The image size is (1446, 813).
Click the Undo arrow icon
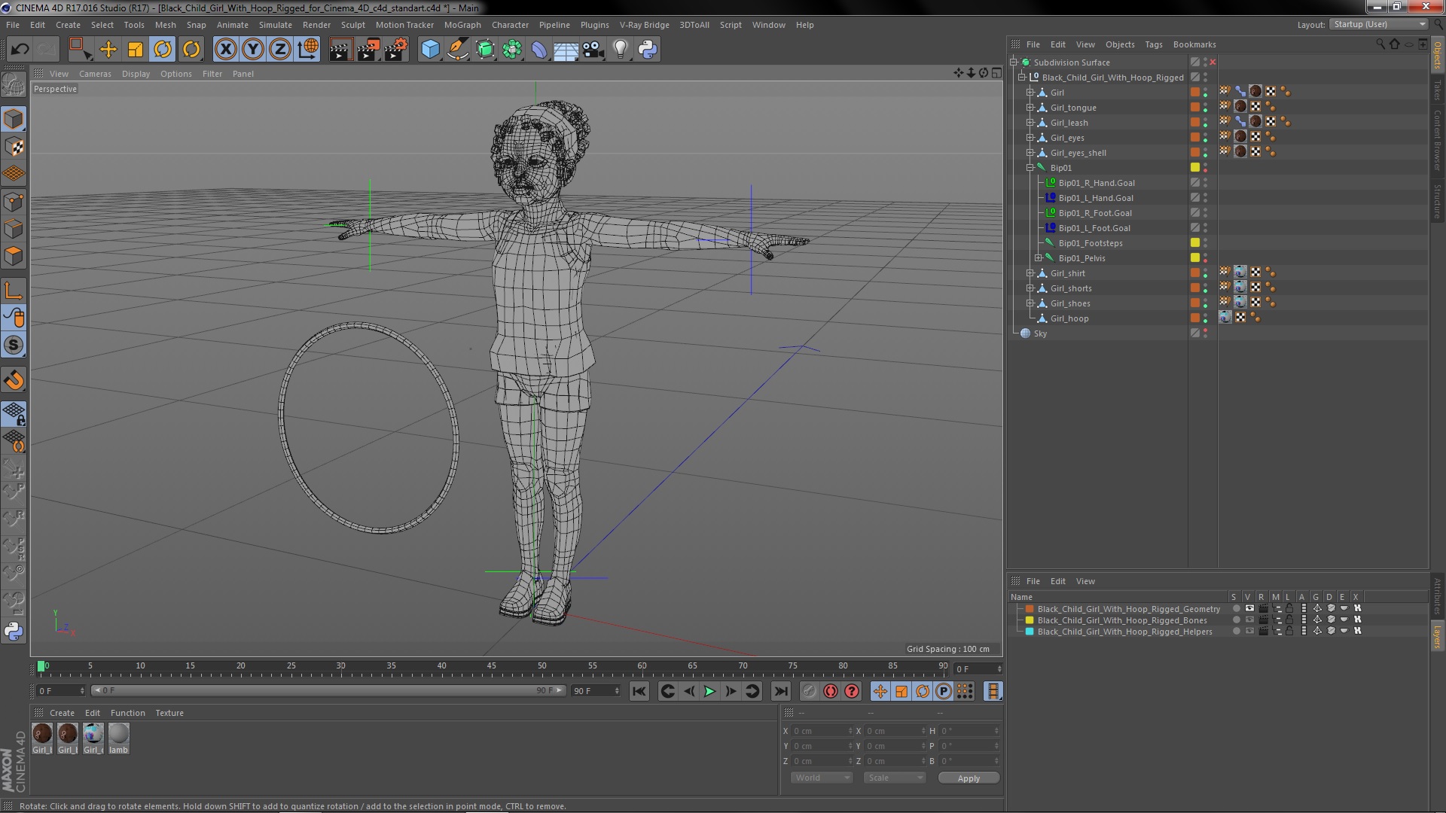coord(20,50)
